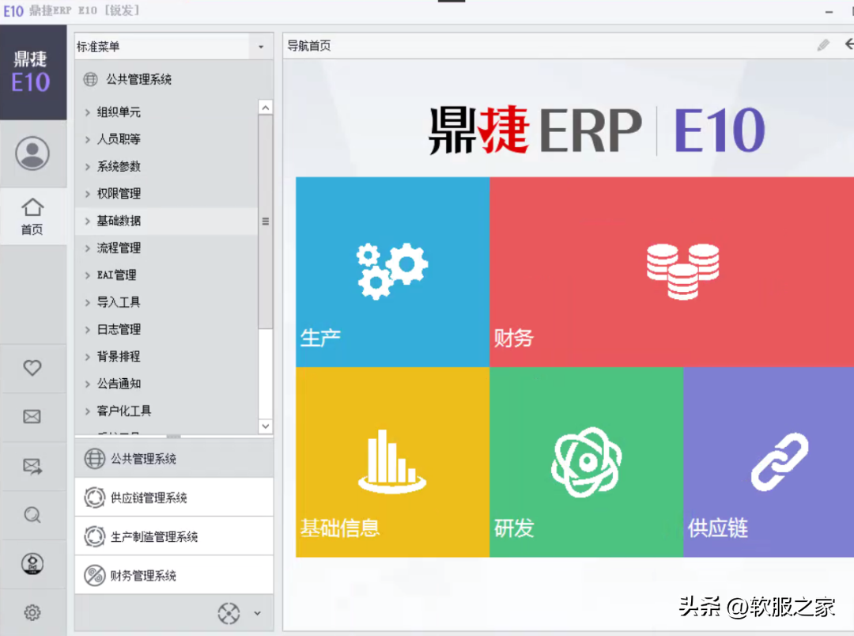The width and height of the screenshot is (854, 636).
Task: Expand the 导入工具 tree node
Action: pyautogui.click(x=87, y=302)
